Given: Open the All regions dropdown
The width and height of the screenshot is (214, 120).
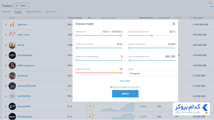Looking at the screenshot, I should click(151, 74).
